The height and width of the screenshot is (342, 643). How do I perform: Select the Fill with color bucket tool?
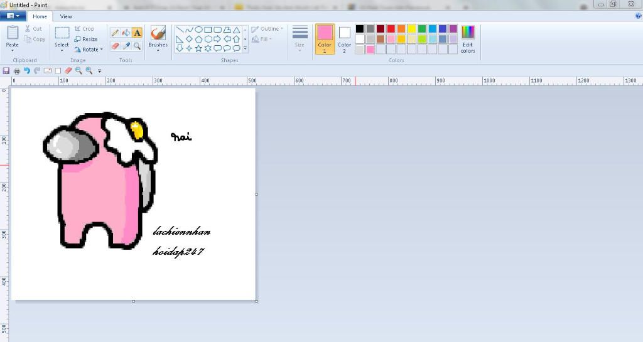126,33
